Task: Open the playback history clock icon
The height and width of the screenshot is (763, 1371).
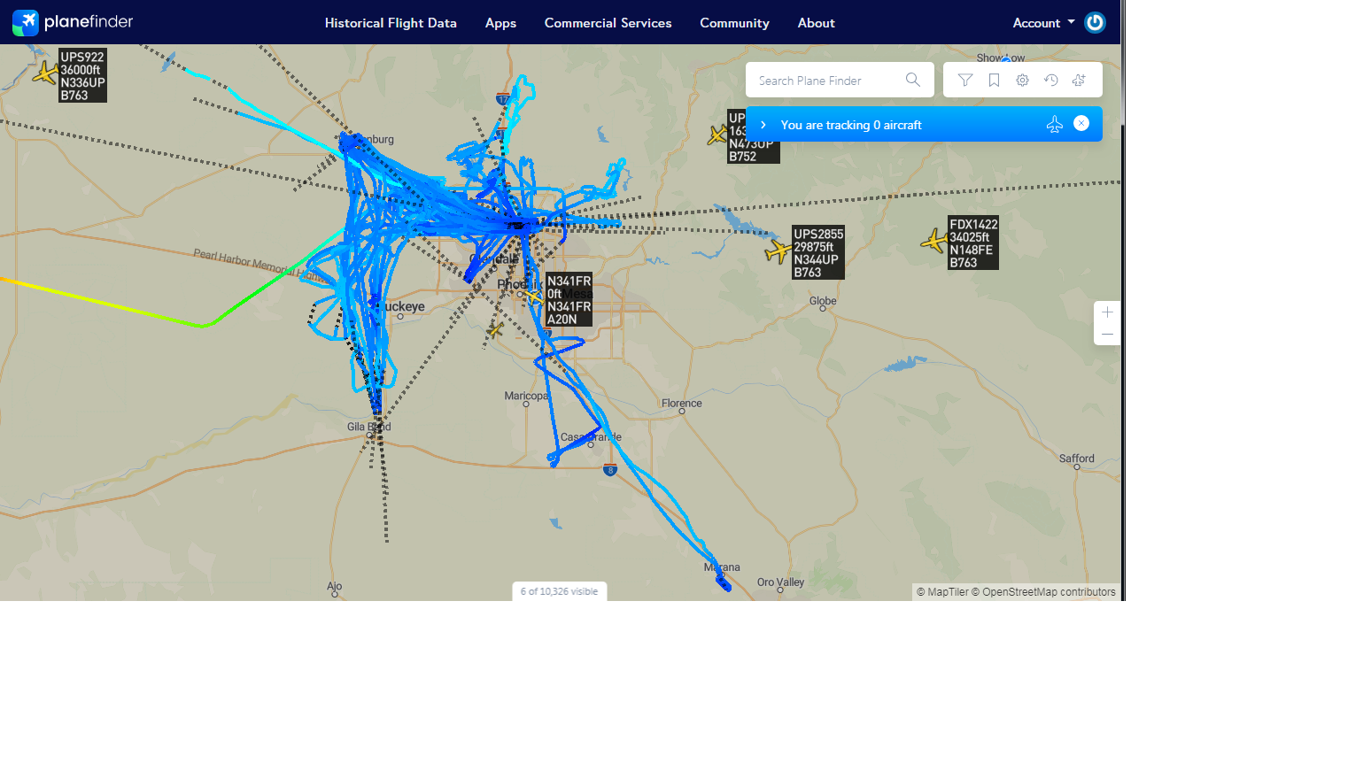Action: 1050,81
